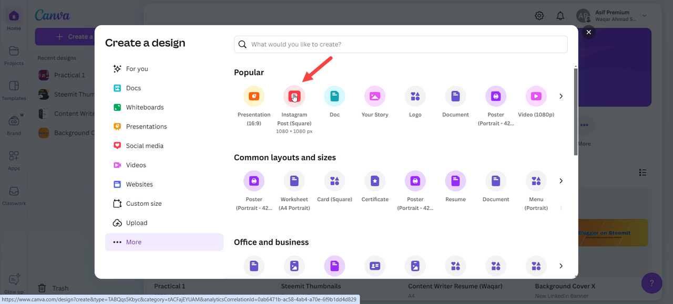Click the search field 'What would you like to create?'
The image size is (673, 304).
401,44
